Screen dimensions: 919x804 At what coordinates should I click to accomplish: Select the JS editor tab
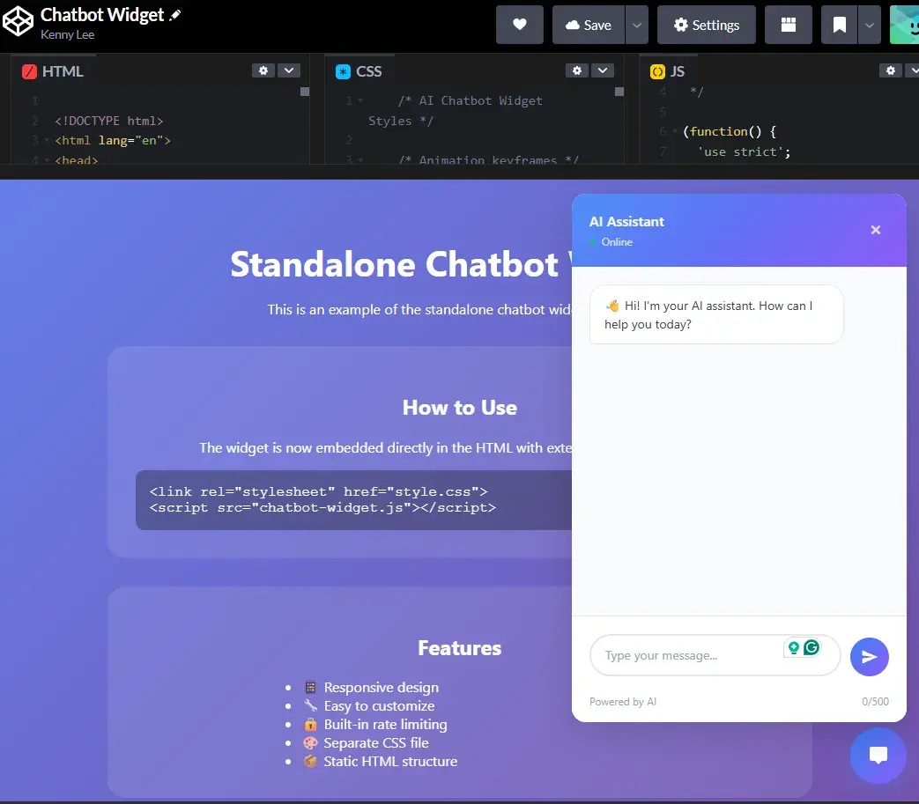[x=668, y=71]
